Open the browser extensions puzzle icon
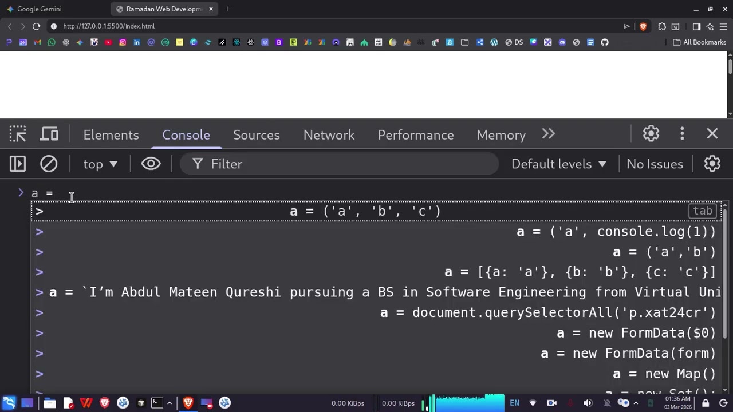Image resolution: width=733 pixels, height=412 pixels. 662,26
